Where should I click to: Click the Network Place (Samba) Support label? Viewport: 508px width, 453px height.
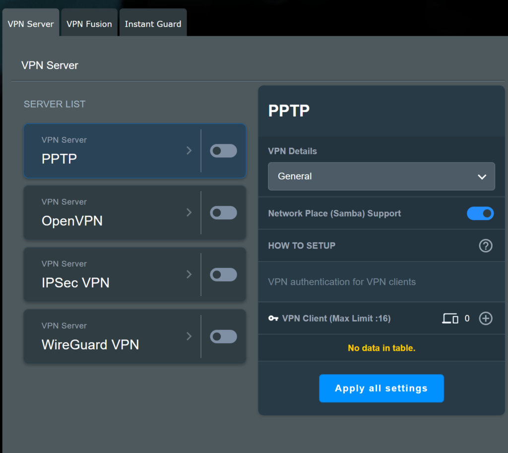coord(334,213)
